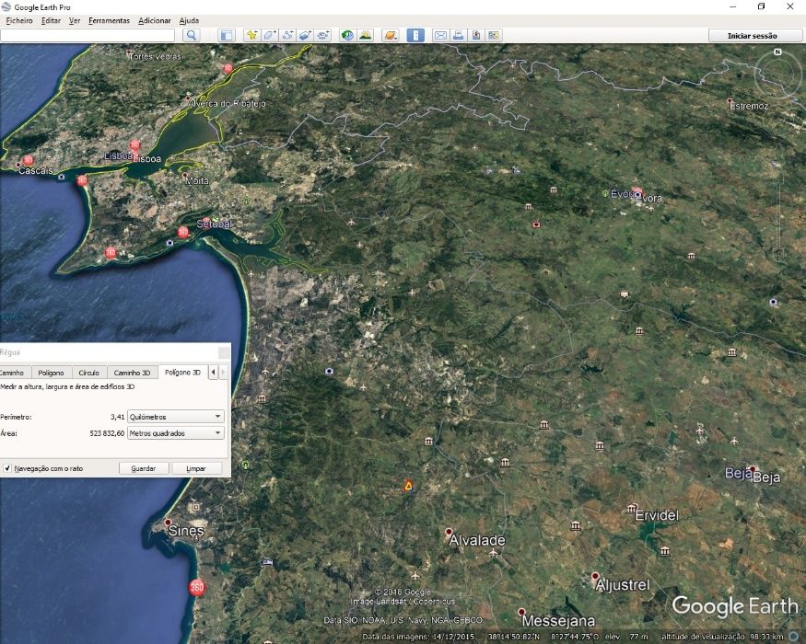Select the Polígono 3D tab
The image size is (806, 644).
tap(182, 372)
